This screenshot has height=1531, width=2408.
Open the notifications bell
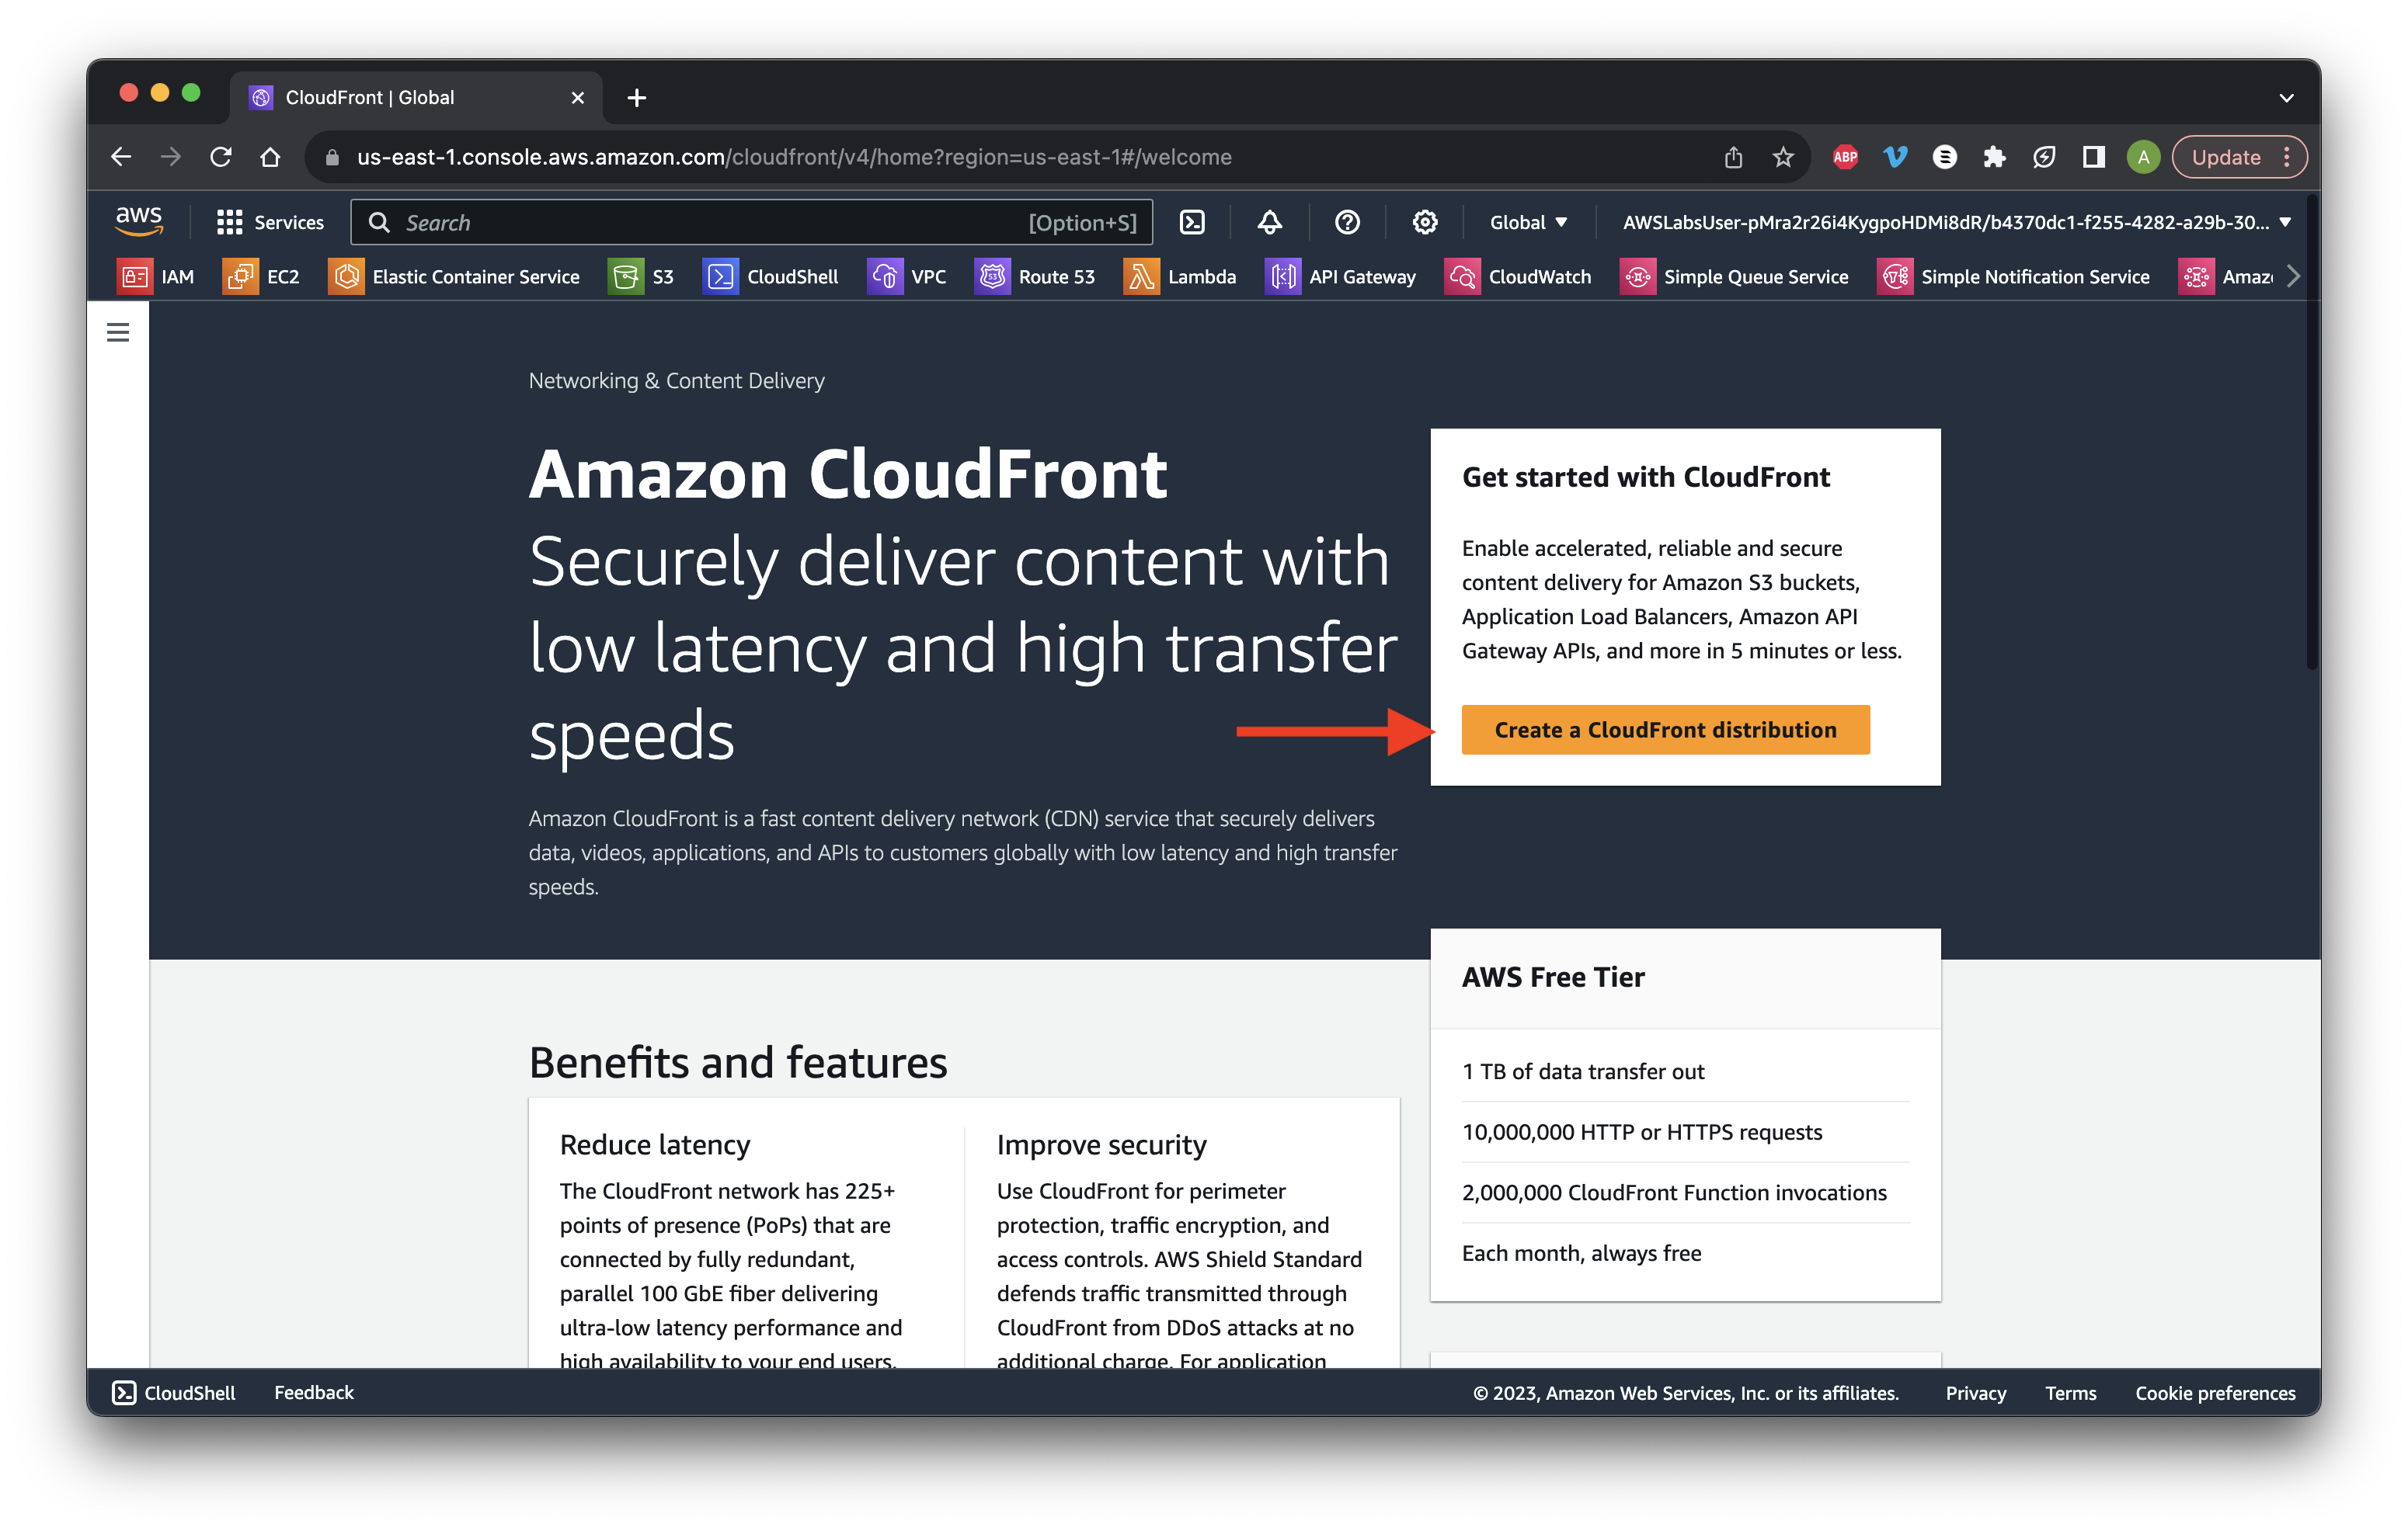point(1270,222)
